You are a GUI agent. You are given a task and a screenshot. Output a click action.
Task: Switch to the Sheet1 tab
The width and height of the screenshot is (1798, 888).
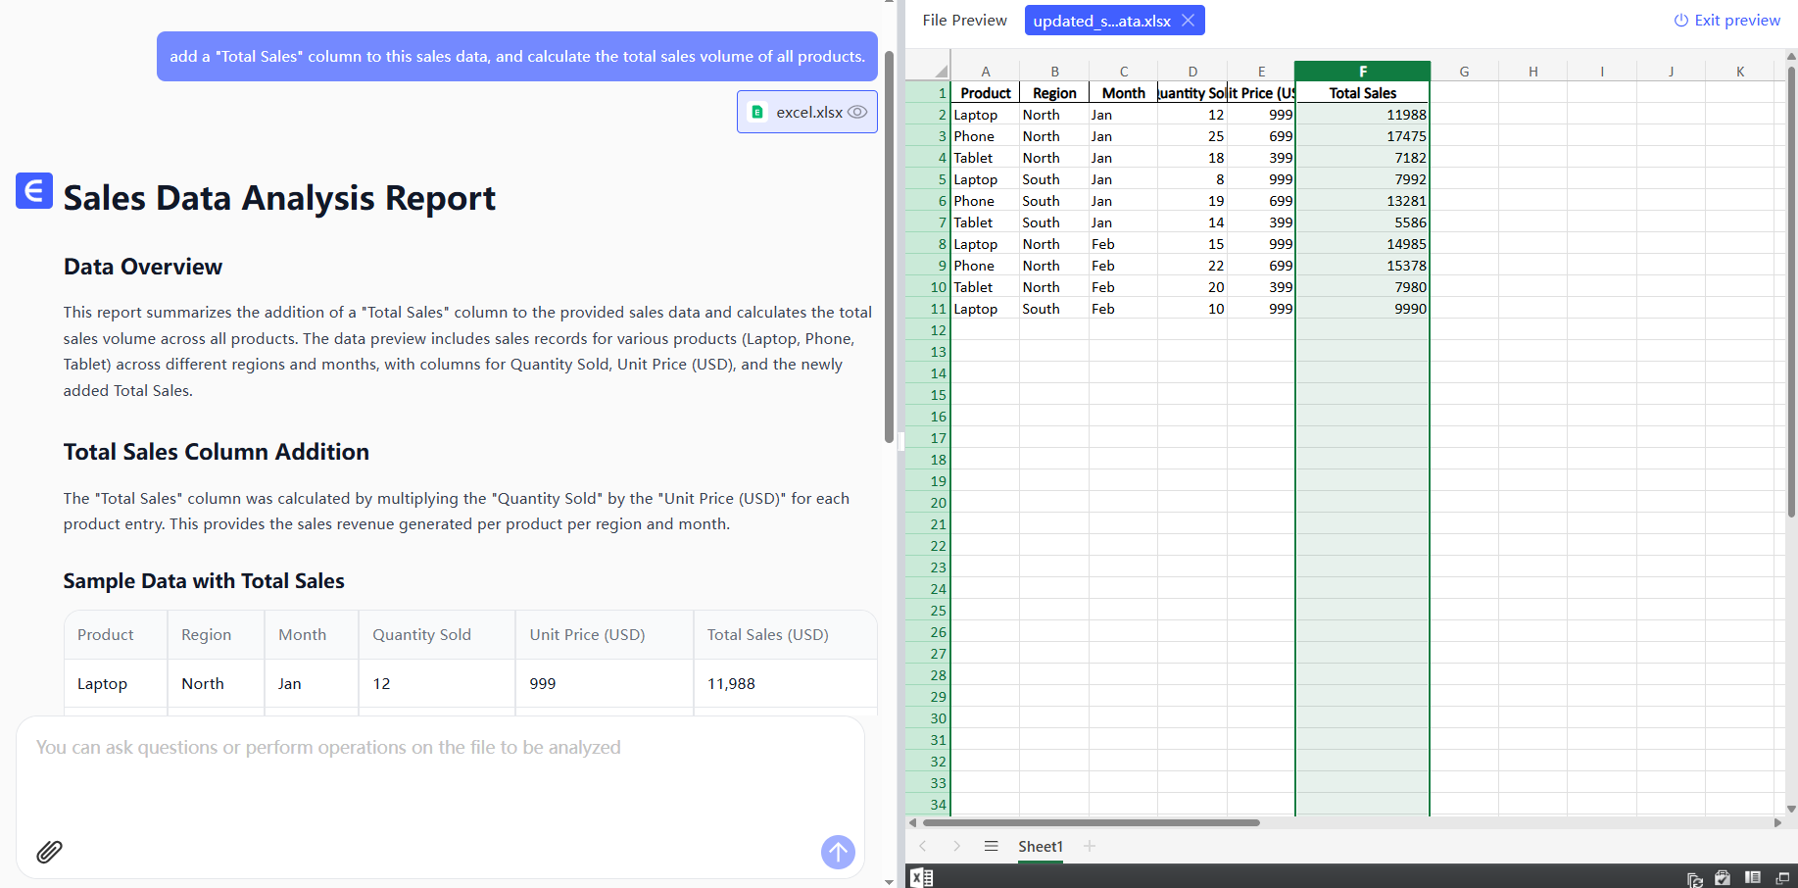tap(1040, 846)
